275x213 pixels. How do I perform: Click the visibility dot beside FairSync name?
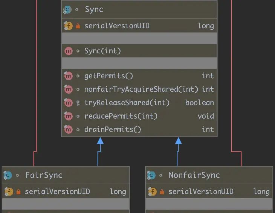click(x=17, y=175)
